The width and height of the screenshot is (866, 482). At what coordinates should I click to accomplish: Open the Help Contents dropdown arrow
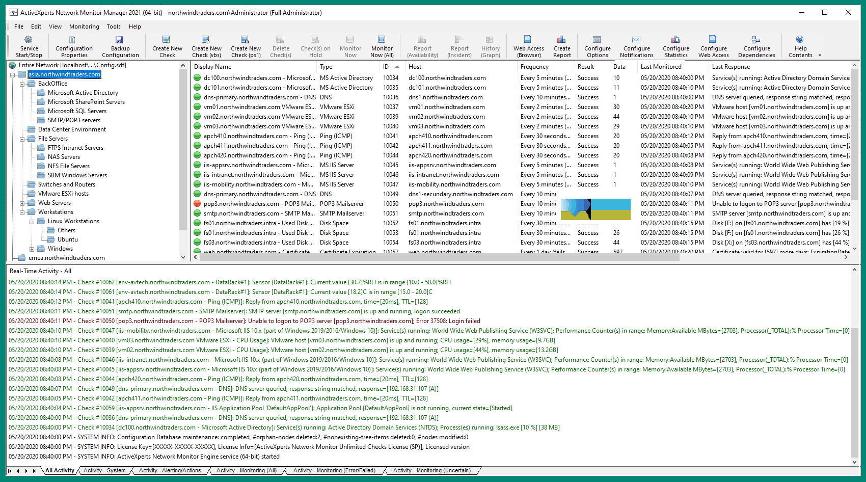pos(820,55)
